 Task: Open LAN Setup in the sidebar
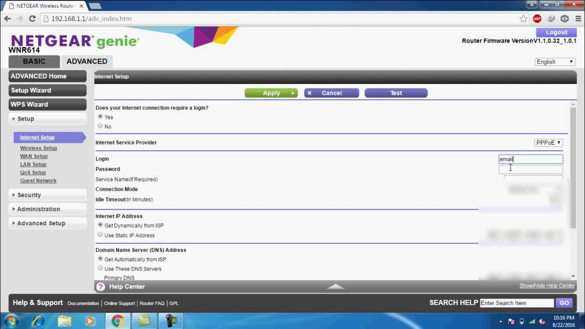[x=33, y=164]
